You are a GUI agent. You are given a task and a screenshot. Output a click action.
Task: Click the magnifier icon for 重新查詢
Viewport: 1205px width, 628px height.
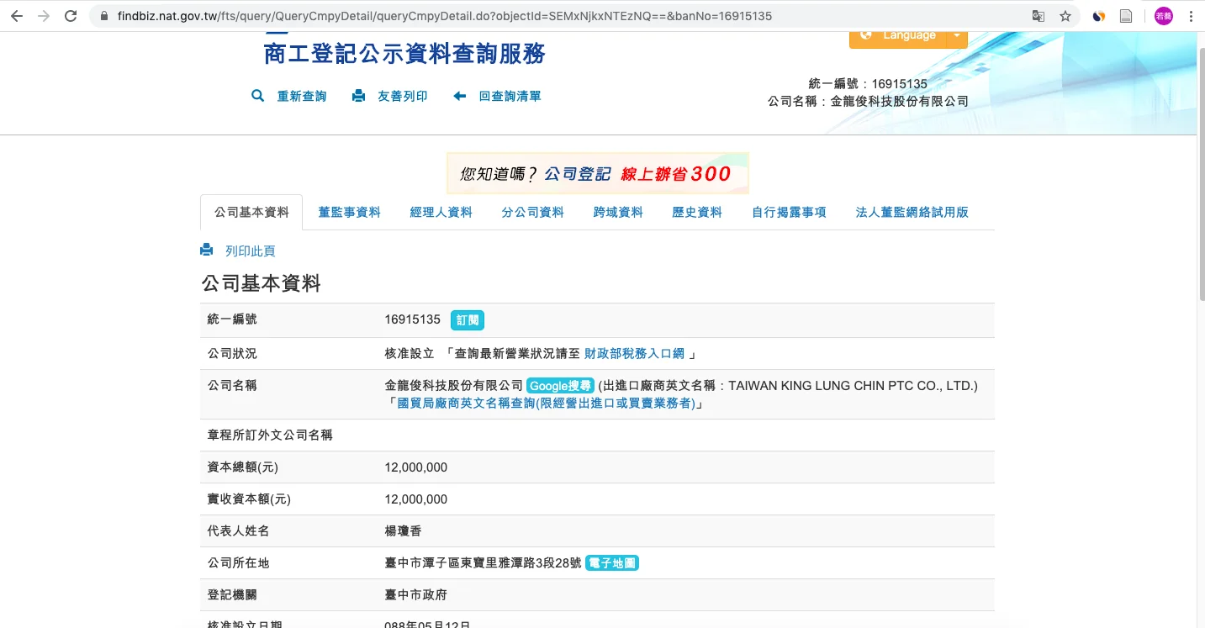pos(258,96)
